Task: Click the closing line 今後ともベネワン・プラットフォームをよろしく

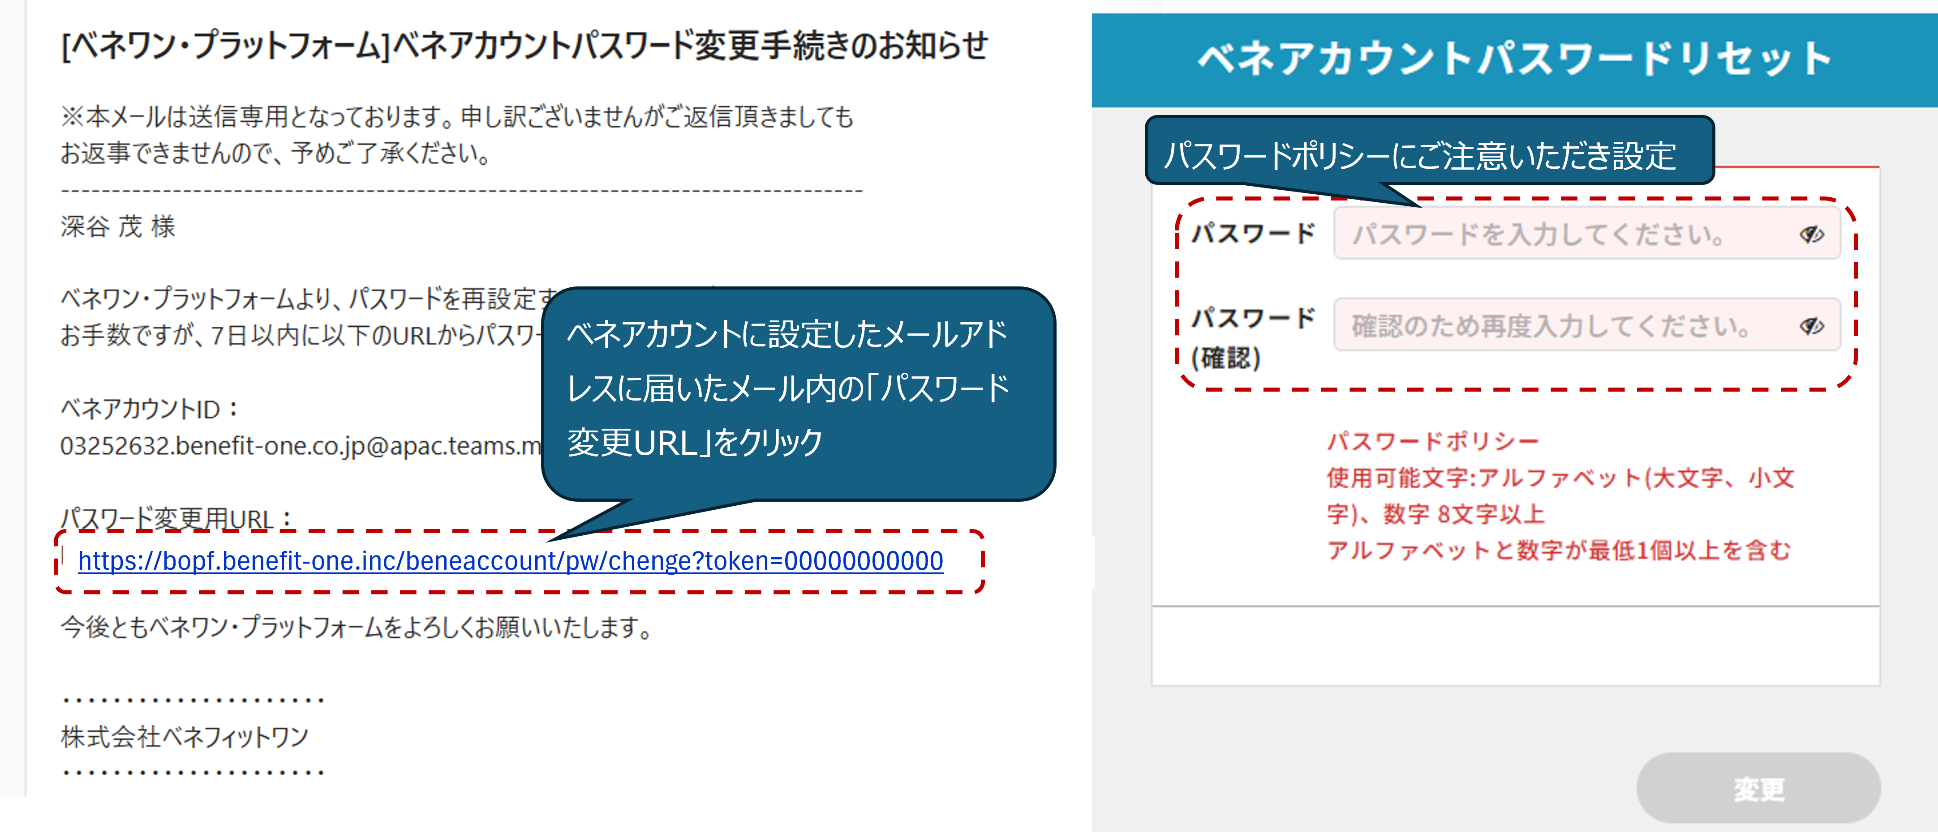Action: [357, 627]
